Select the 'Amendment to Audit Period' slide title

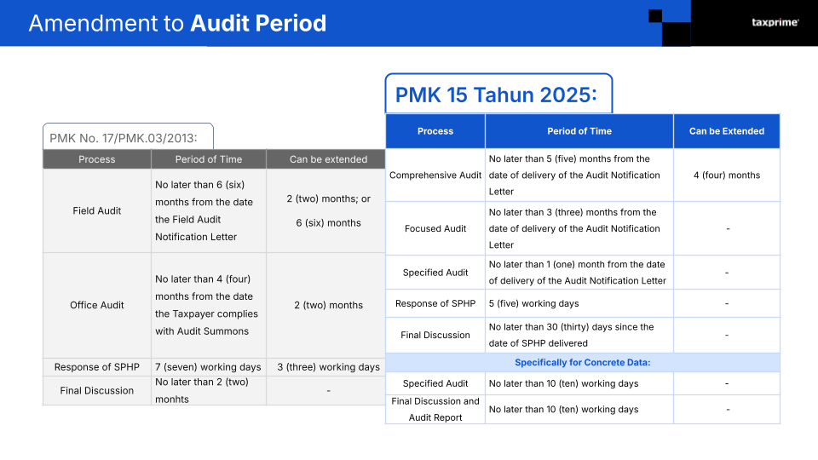pyautogui.click(x=177, y=24)
